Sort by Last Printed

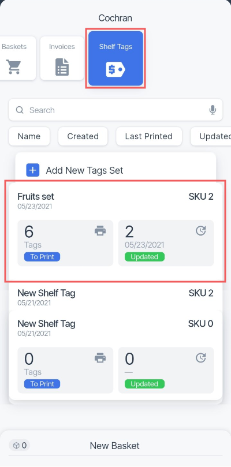(x=149, y=136)
